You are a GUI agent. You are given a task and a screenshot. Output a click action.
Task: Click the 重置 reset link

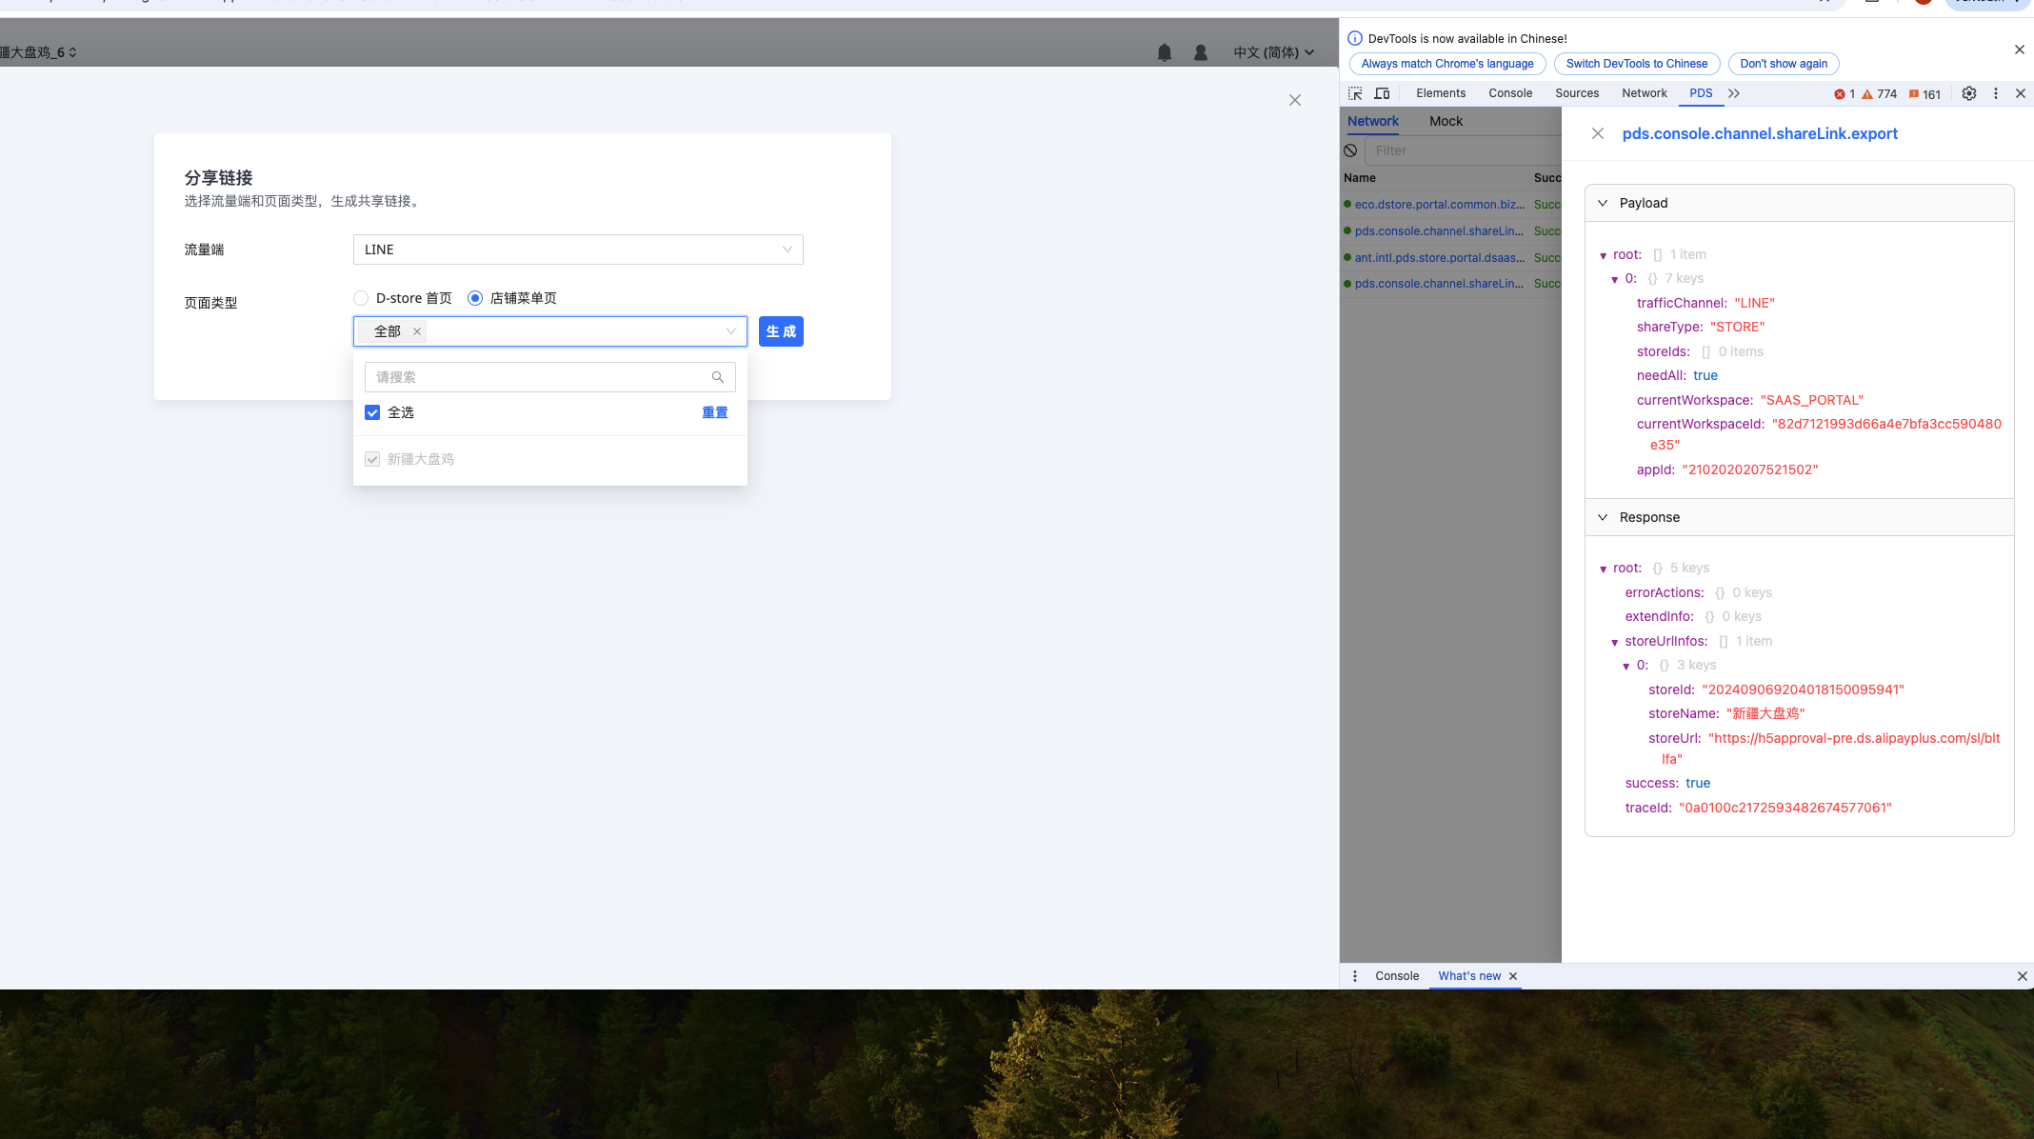[x=714, y=412]
